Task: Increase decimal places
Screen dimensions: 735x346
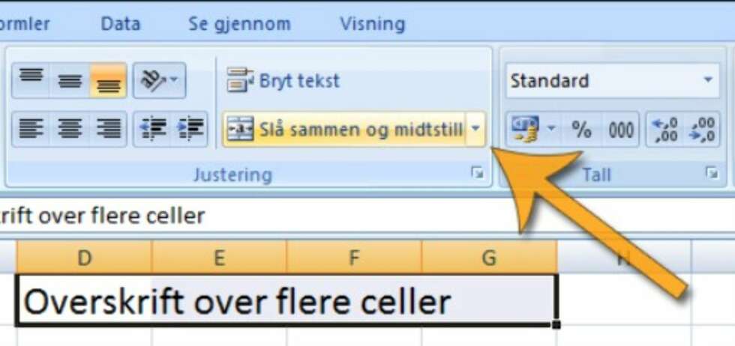Action: pos(664,129)
